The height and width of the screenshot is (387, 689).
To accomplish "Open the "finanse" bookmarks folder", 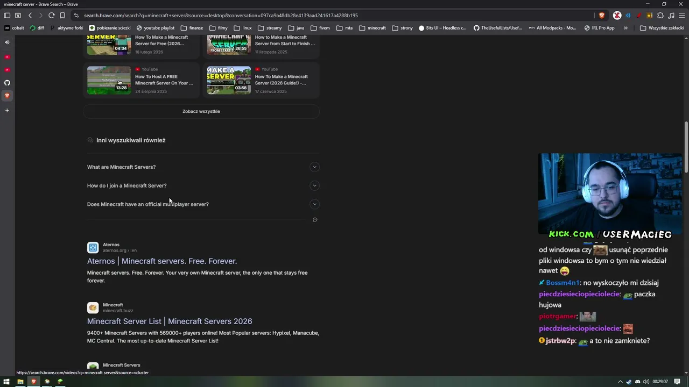I will 192,28.
